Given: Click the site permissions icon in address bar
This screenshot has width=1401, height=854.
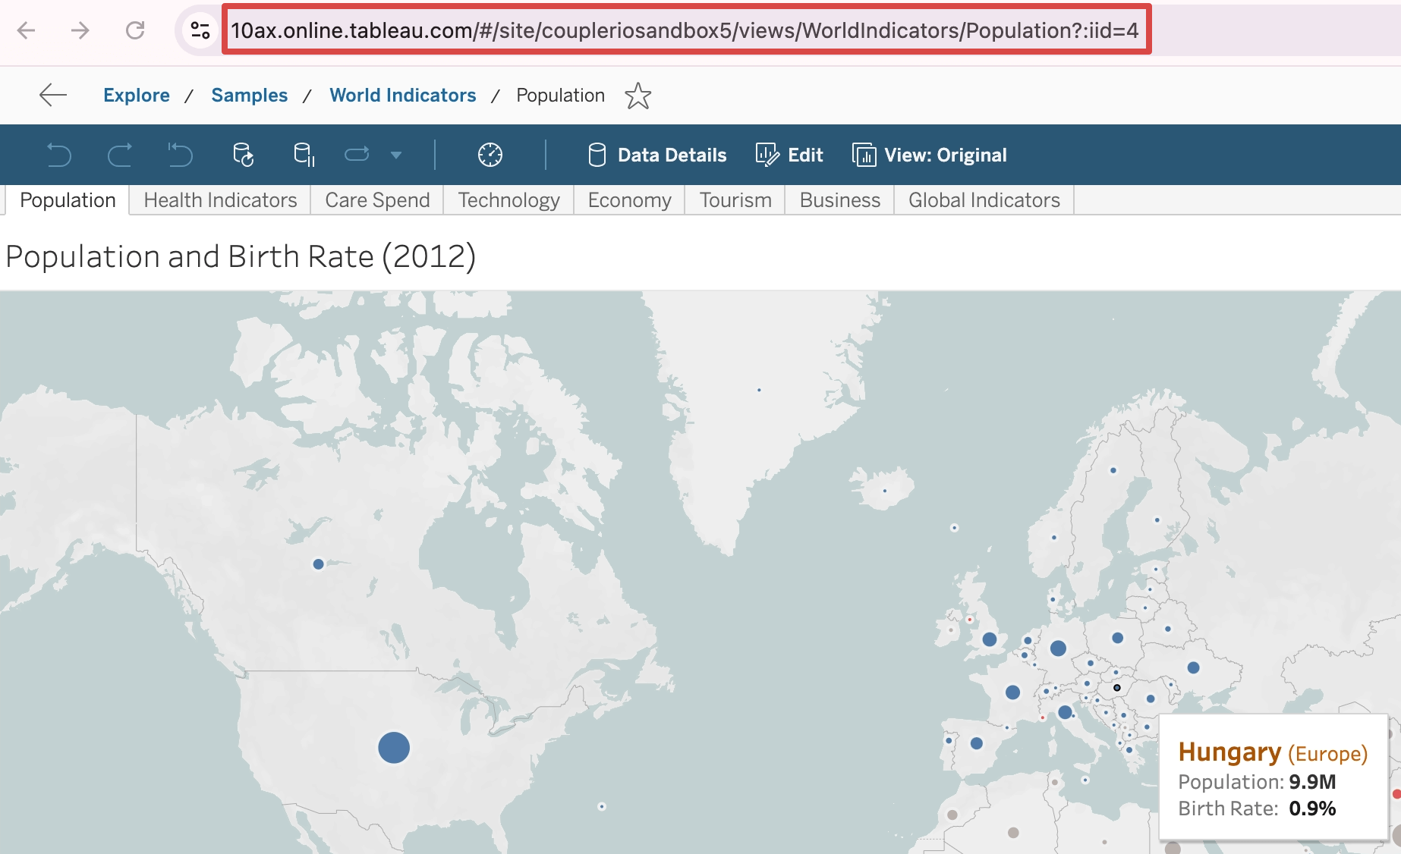Looking at the screenshot, I should point(200,31).
